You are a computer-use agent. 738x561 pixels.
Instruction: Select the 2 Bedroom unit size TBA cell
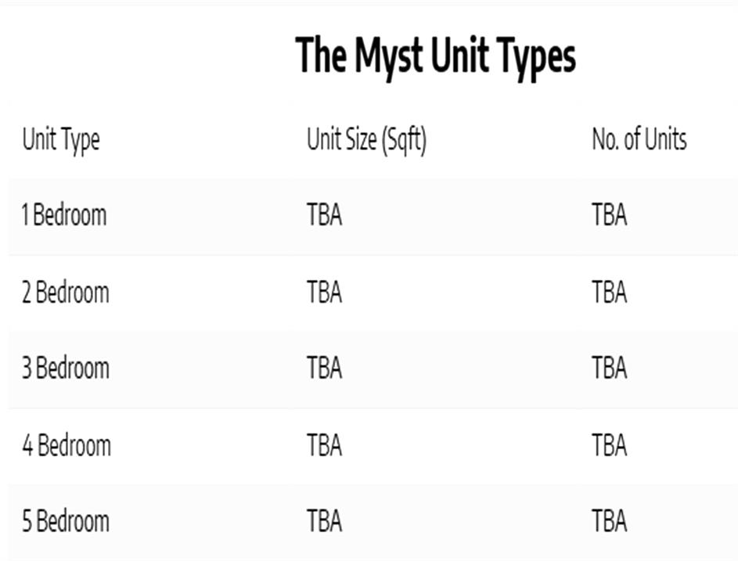click(324, 292)
